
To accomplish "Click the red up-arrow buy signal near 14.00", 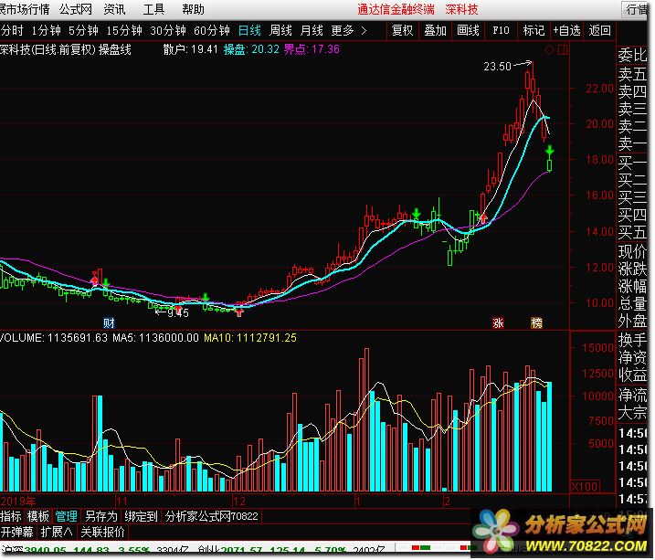I will [483, 217].
